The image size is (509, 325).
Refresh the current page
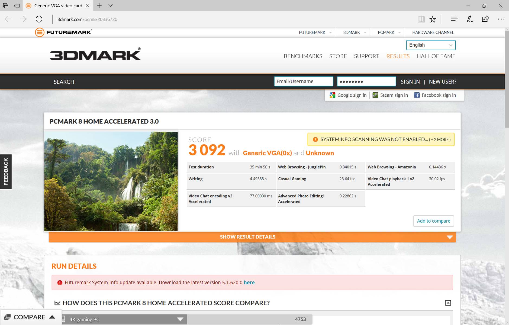[x=39, y=19]
